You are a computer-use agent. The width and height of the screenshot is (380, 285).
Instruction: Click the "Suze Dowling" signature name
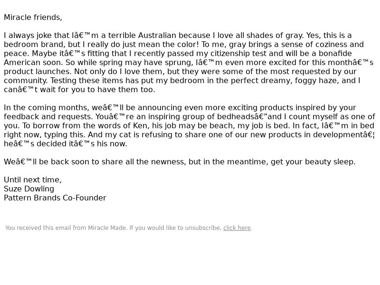pos(29,189)
